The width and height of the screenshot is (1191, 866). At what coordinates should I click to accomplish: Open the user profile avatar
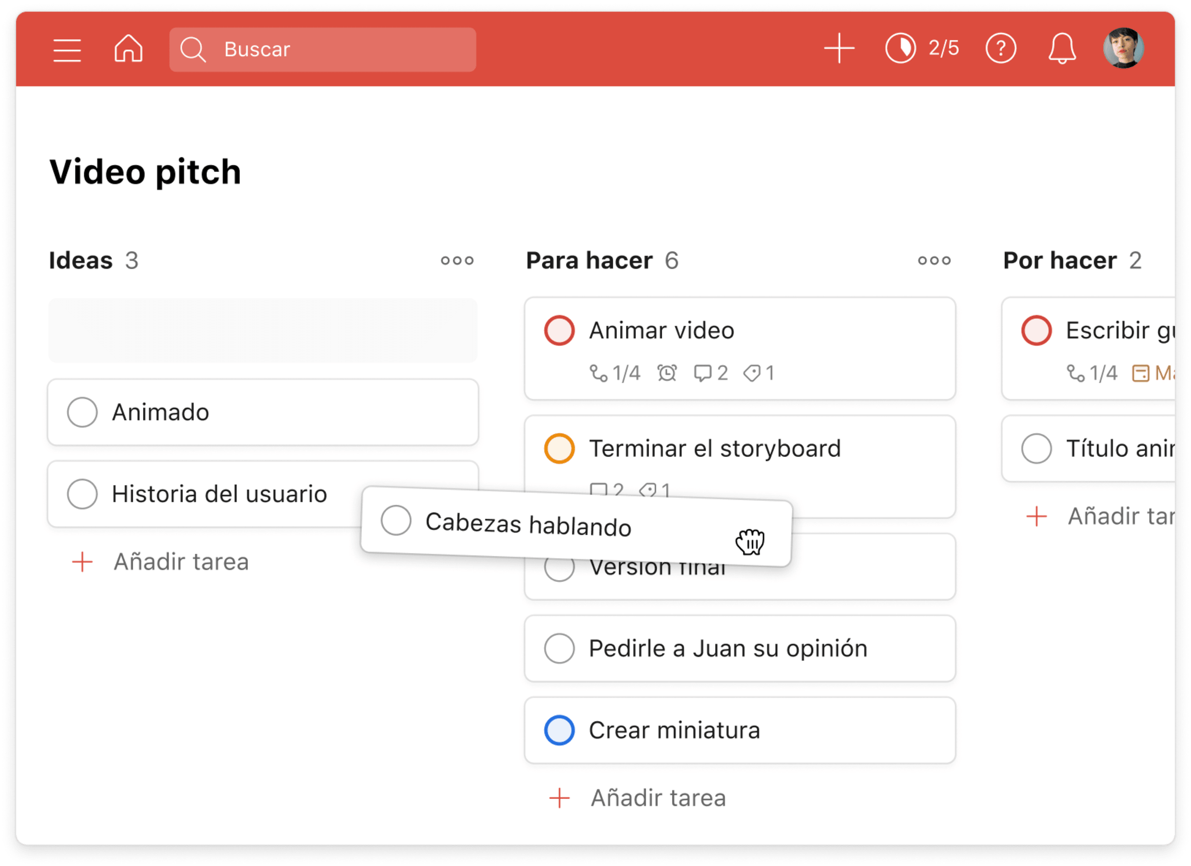(1123, 48)
